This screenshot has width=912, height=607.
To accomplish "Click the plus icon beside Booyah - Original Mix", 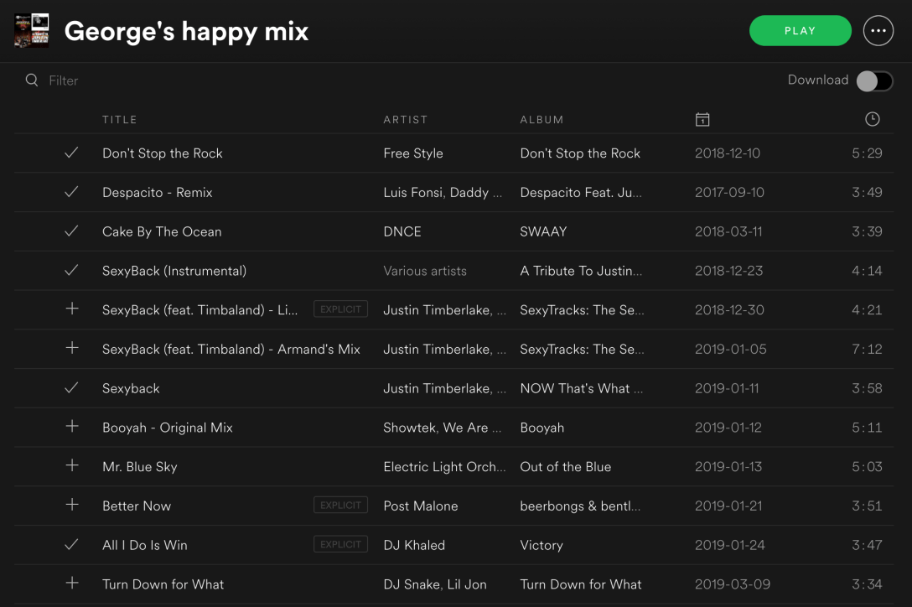I will point(72,427).
